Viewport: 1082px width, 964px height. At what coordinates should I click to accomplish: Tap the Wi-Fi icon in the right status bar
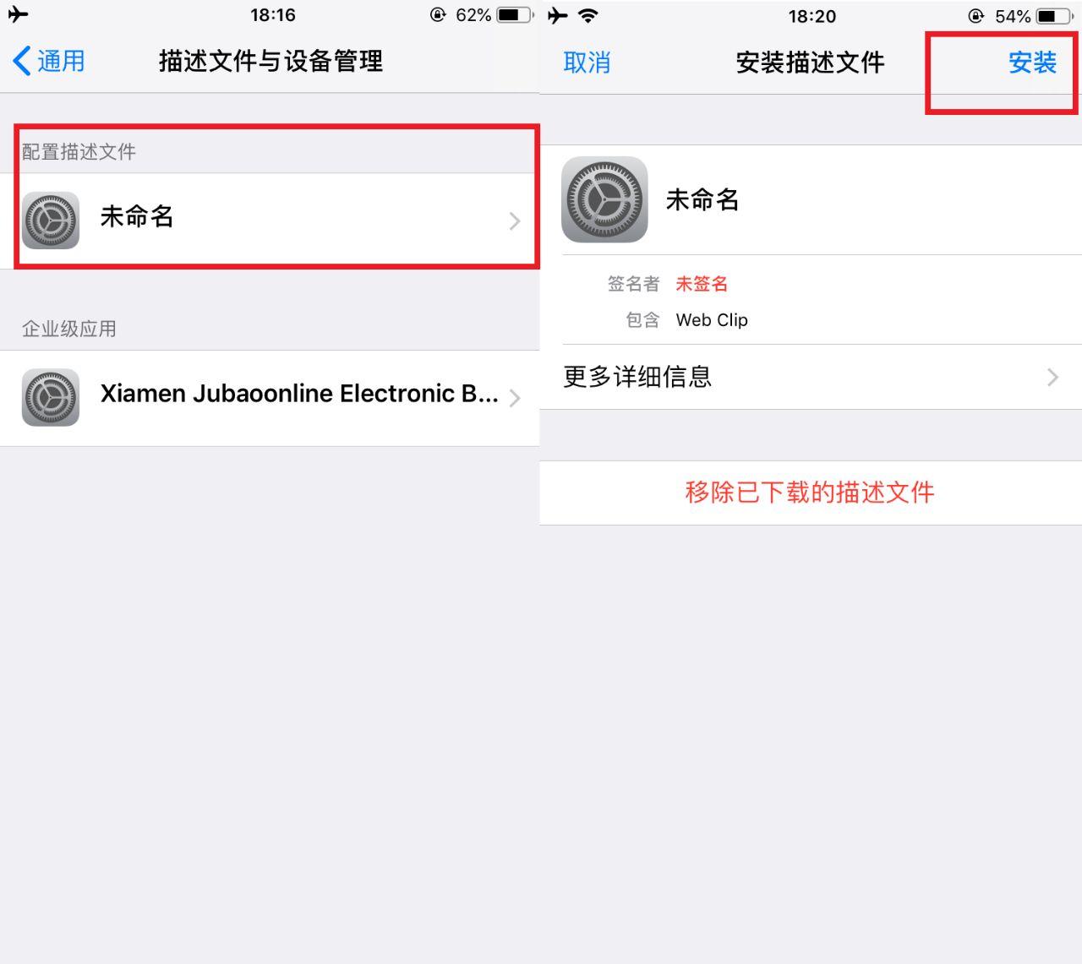pos(588,15)
